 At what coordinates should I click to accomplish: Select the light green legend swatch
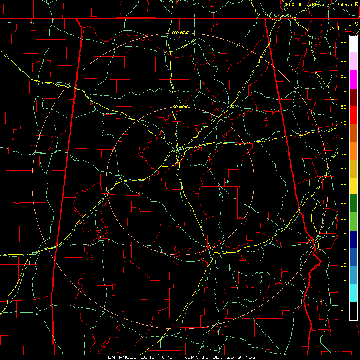pyautogui.click(x=353, y=222)
